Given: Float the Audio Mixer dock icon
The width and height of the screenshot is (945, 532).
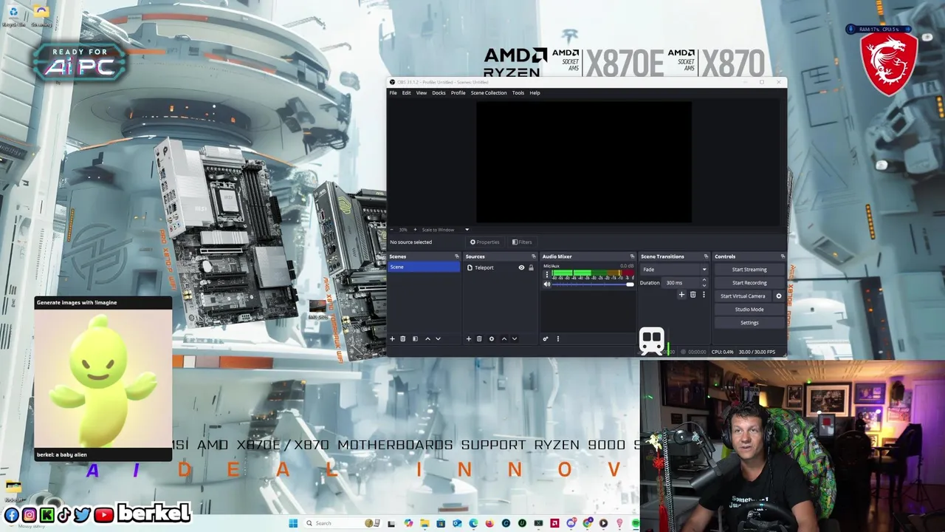Looking at the screenshot, I should (x=632, y=256).
